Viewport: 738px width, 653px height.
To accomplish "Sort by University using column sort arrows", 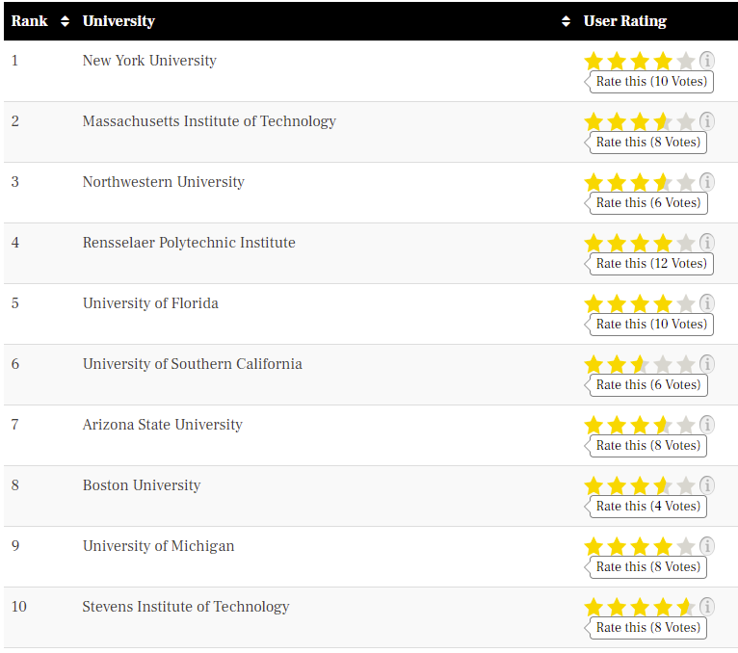I will coord(566,21).
